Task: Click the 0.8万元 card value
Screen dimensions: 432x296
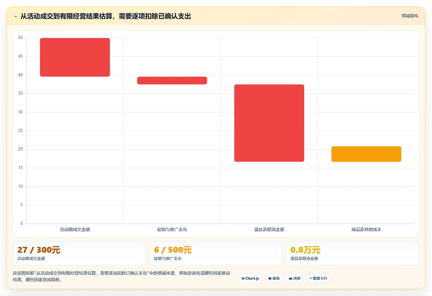Action: click(x=305, y=250)
